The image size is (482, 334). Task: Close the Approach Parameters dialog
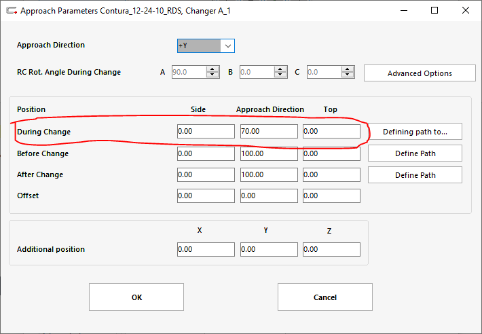coord(465,11)
